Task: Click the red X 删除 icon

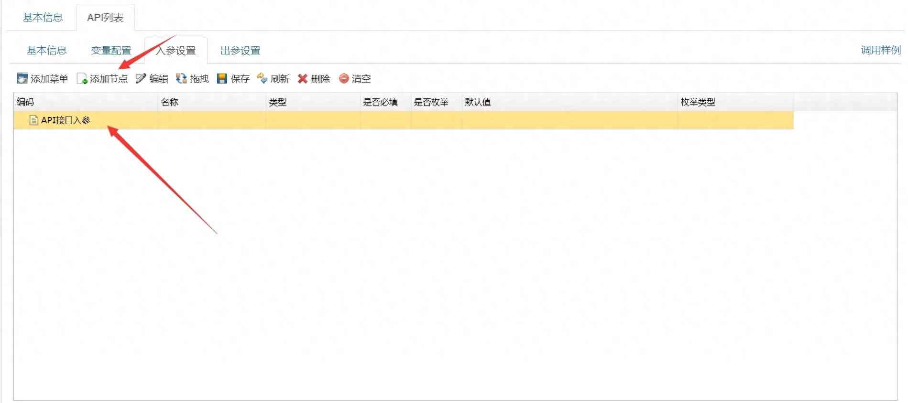Action: tap(302, 78)
